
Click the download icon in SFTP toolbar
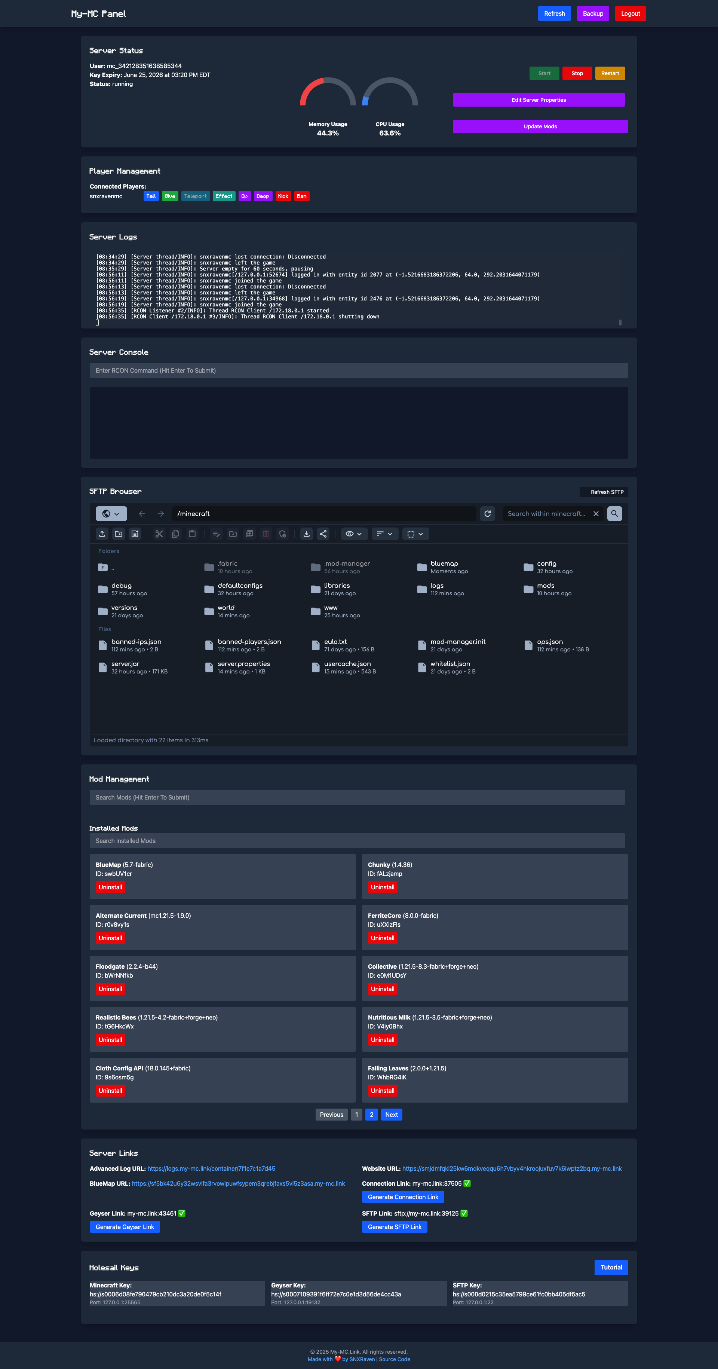pyautogui.click(x=306, y=534)
